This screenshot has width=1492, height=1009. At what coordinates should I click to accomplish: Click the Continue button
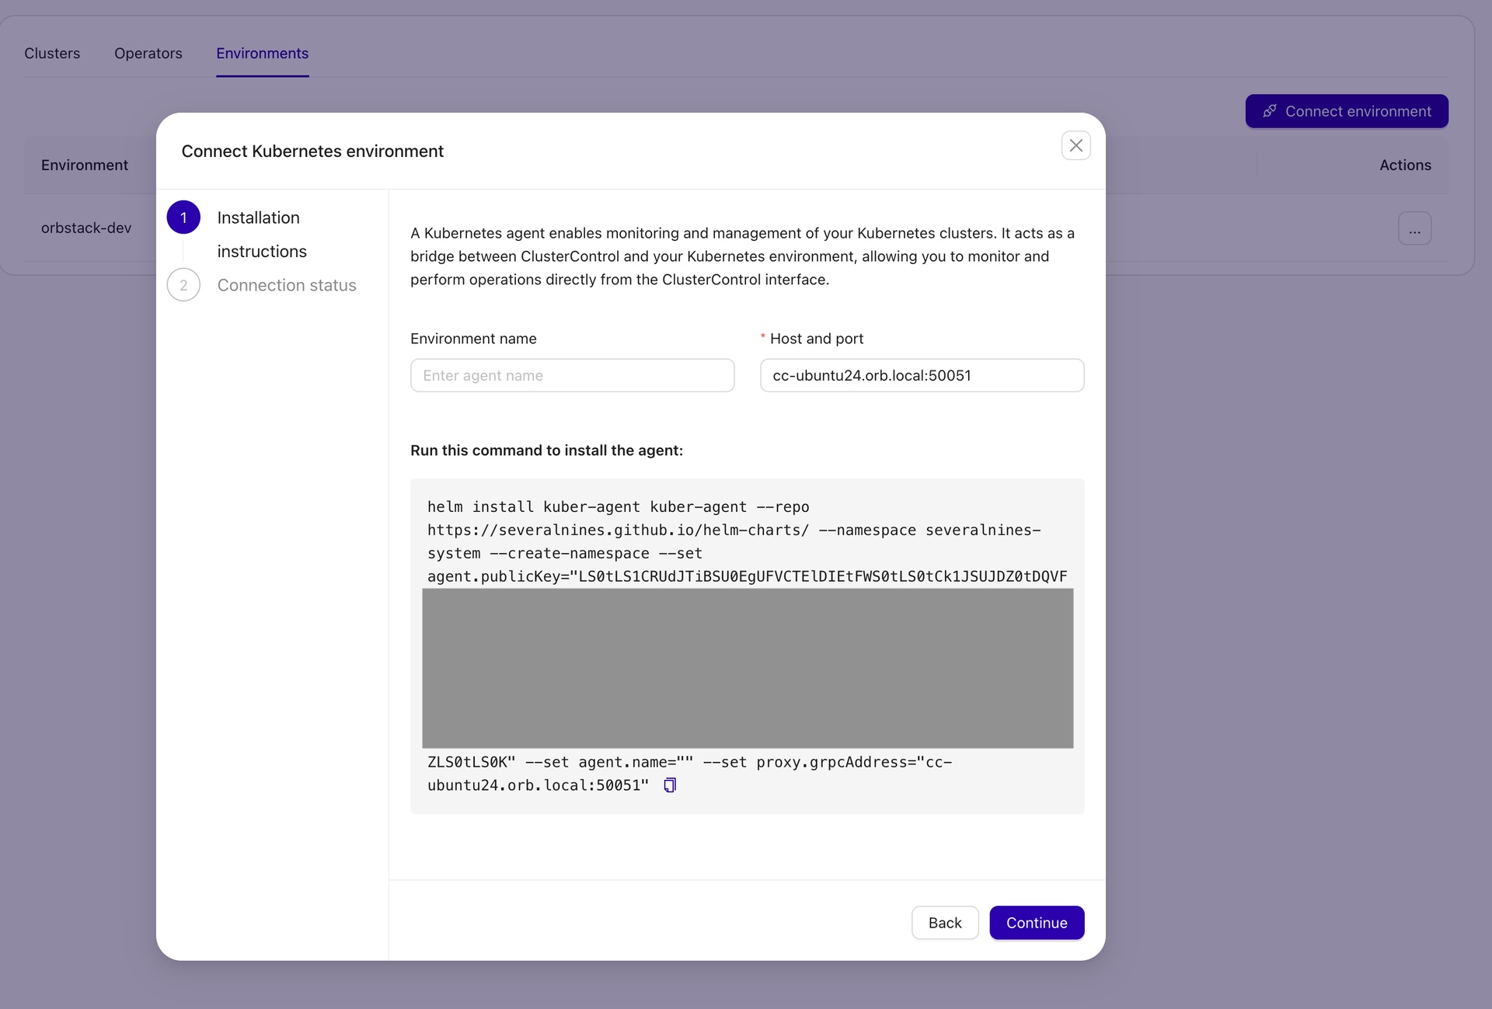click(1037, 923)
